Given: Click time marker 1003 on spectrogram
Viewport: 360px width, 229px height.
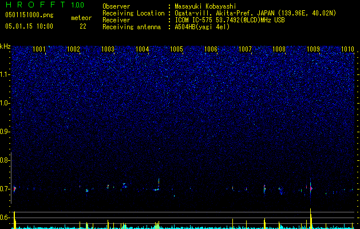Looking at the screenshot, I should coord(108,49).
